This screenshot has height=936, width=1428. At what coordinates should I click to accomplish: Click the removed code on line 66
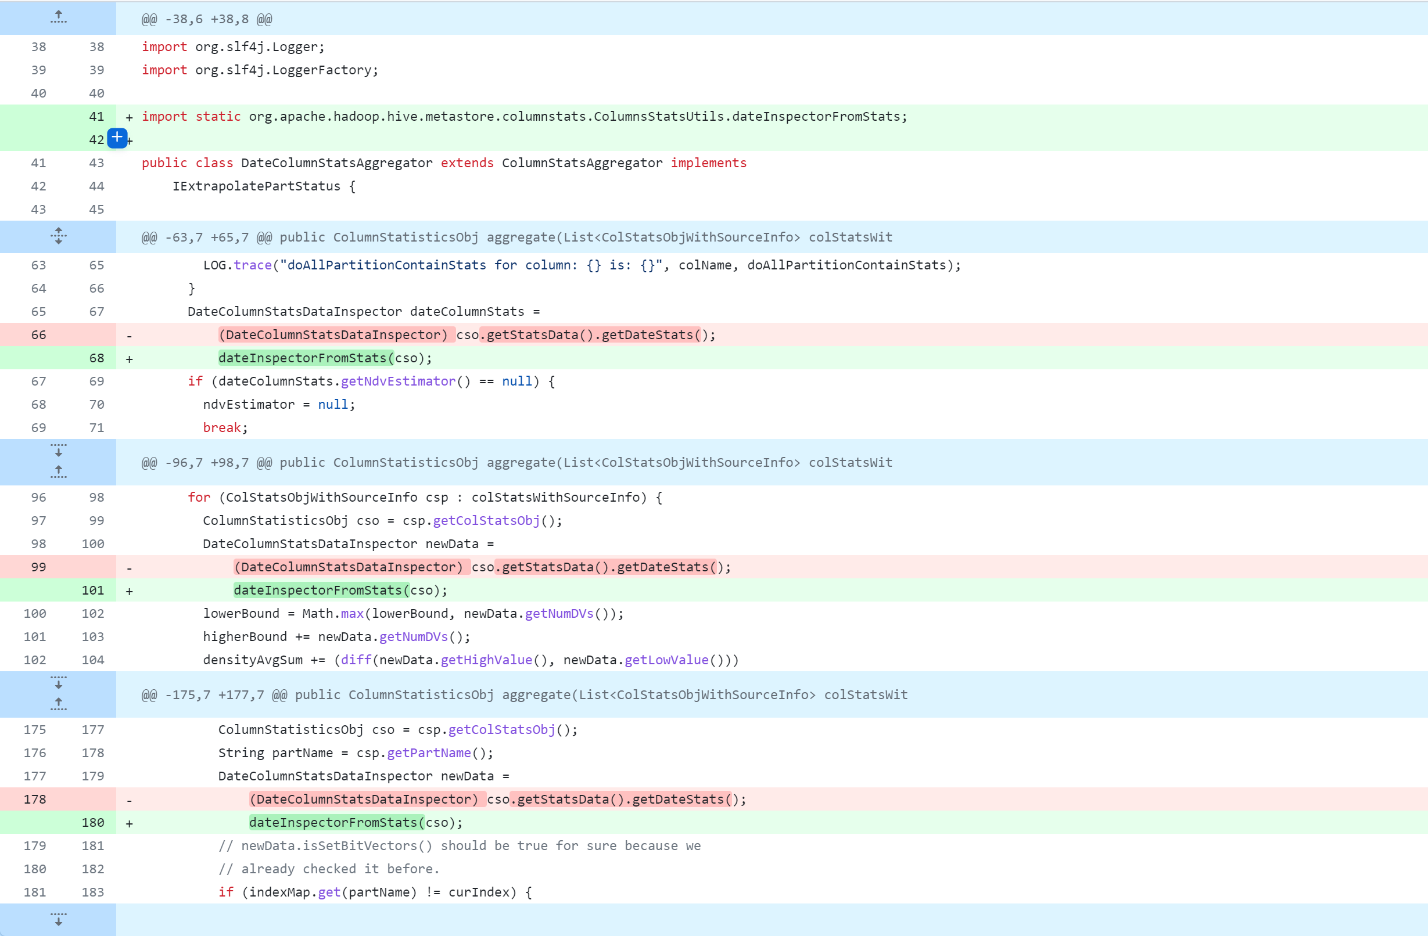click(x=467, y=334)
